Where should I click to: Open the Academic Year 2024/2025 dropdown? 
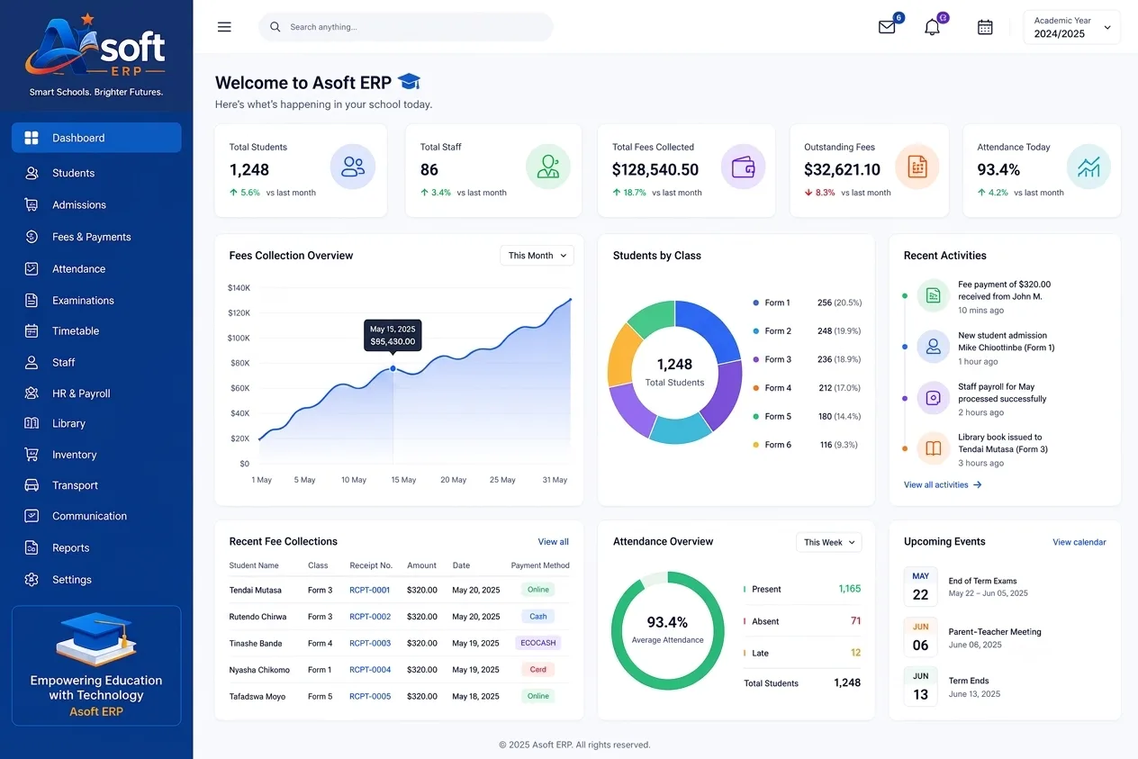pyautogui.click(x=1071, y=27)
